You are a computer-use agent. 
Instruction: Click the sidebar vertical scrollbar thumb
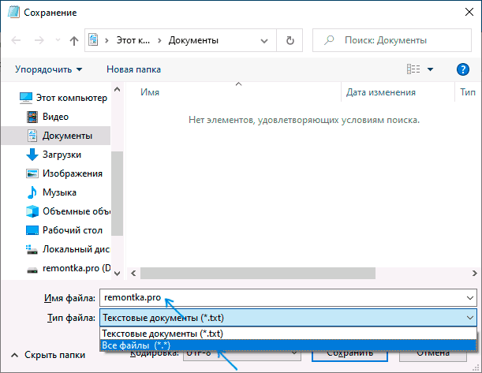[117, 193]
